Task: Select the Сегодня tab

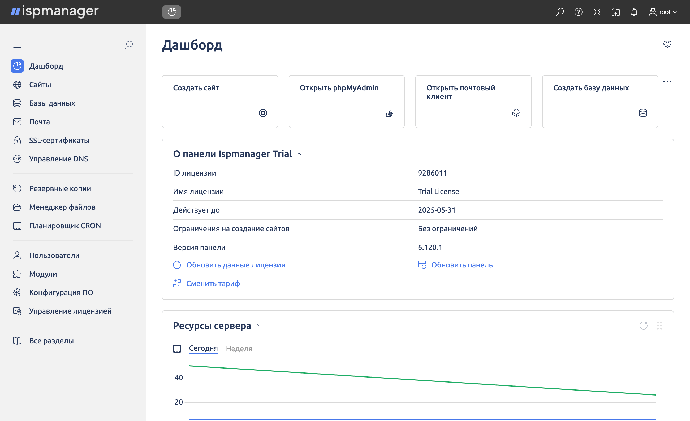Action: point(203,349)
